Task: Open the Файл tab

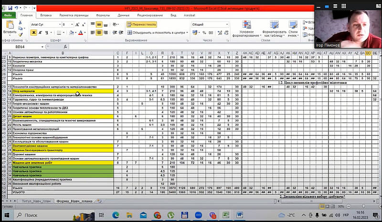Action: point(8,15)
